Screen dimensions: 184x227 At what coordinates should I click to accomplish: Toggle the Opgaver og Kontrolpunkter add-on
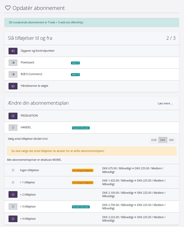[13, 51]
